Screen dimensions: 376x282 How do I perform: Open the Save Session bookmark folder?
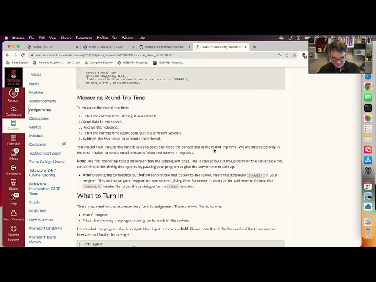point(18,63)
